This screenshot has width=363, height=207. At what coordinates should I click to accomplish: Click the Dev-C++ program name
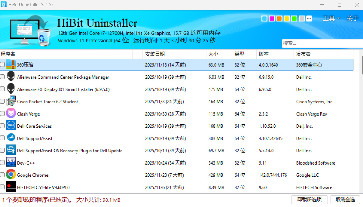(x=26, y=163)
